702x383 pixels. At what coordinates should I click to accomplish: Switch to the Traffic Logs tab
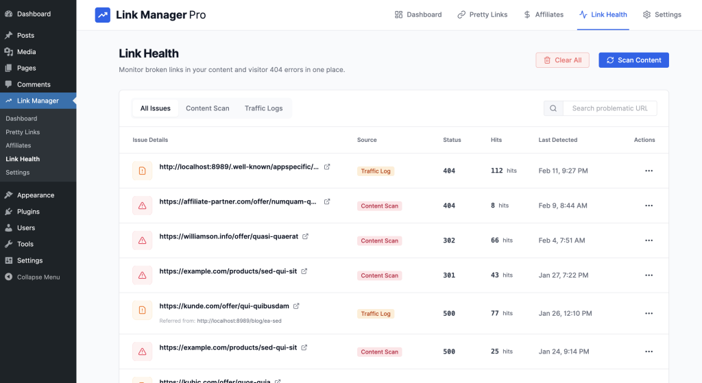(263, 108)
